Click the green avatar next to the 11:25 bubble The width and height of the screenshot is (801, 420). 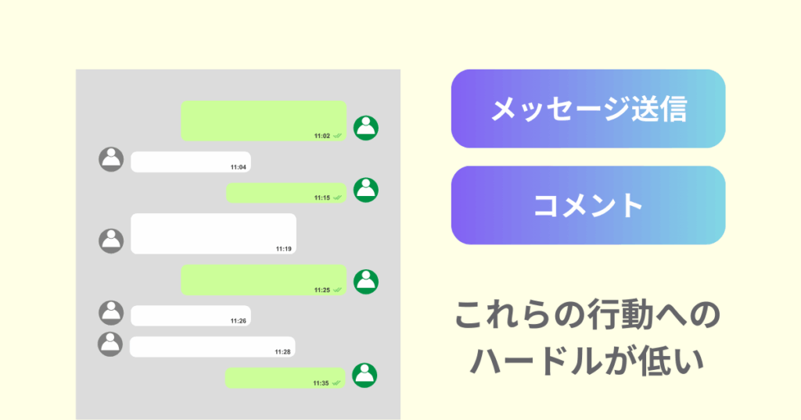366,282
